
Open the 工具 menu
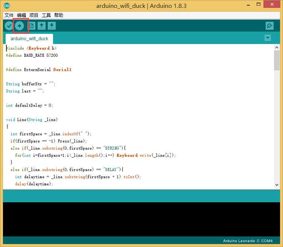tap(46, 15)
